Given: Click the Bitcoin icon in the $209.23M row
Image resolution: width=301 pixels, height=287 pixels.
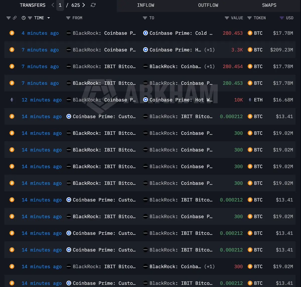Looking at the screenshot, I should (x=12, y=50).
